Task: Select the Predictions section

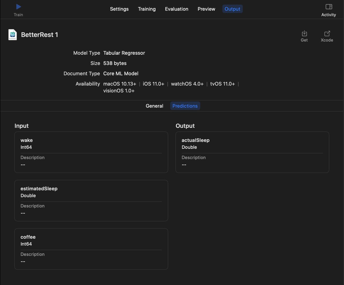Action: tap(185, 106)
